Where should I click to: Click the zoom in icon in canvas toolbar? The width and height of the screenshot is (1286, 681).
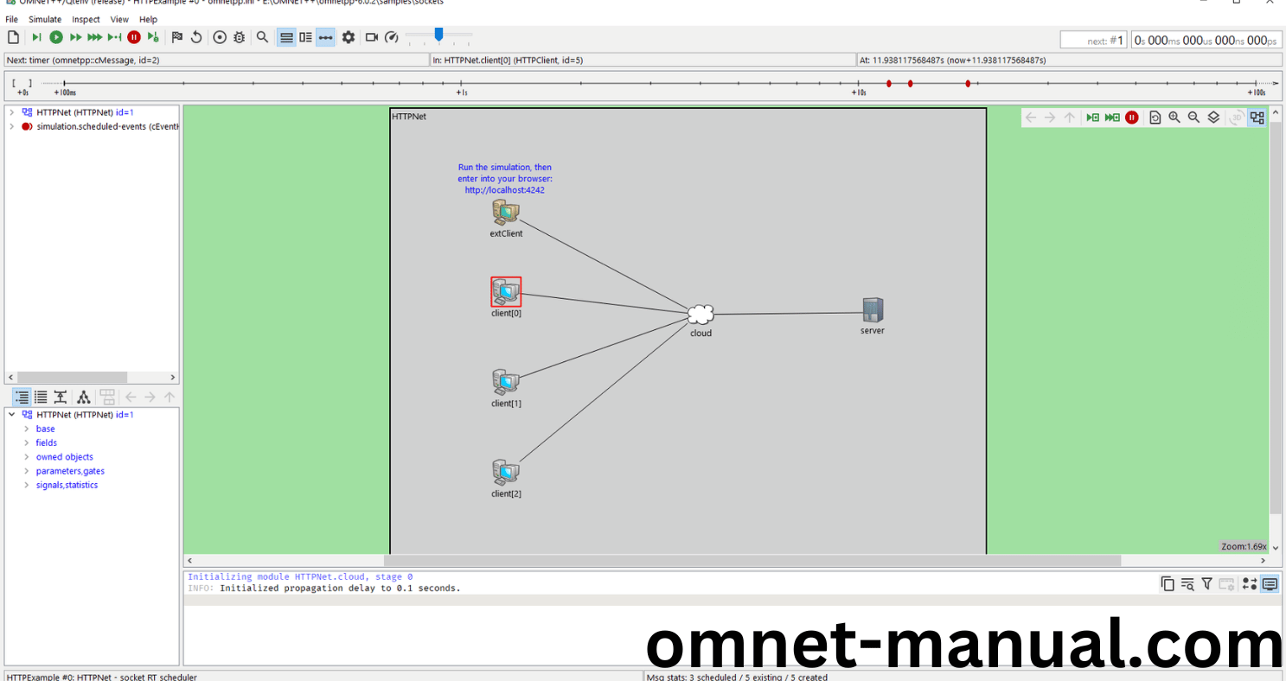[1174, 118]
